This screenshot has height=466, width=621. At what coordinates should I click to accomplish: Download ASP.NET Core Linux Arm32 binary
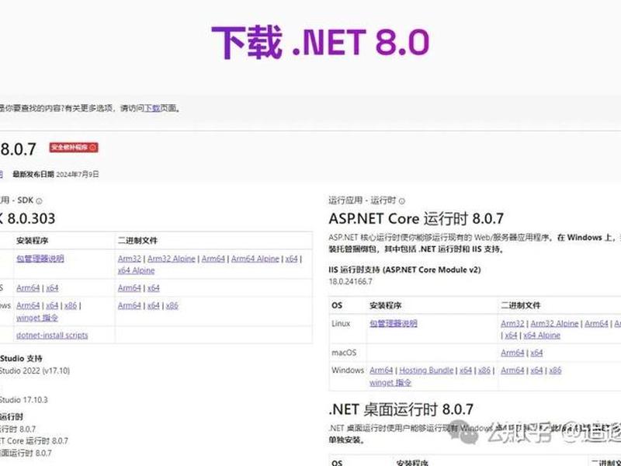coord(512,323)
